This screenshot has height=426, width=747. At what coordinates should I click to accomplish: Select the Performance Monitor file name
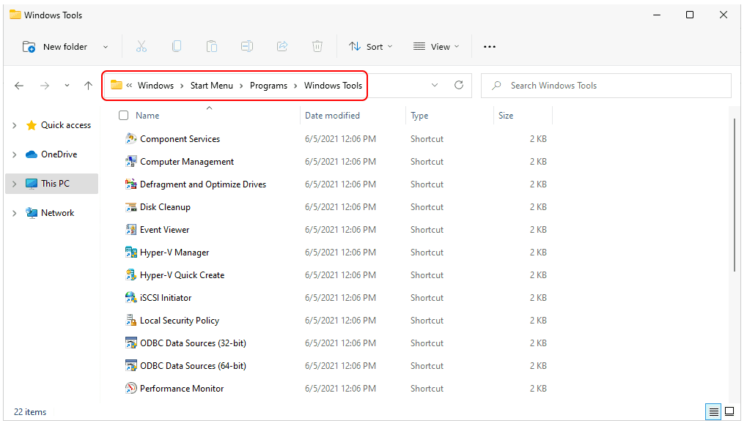click(x=182, y=389)
